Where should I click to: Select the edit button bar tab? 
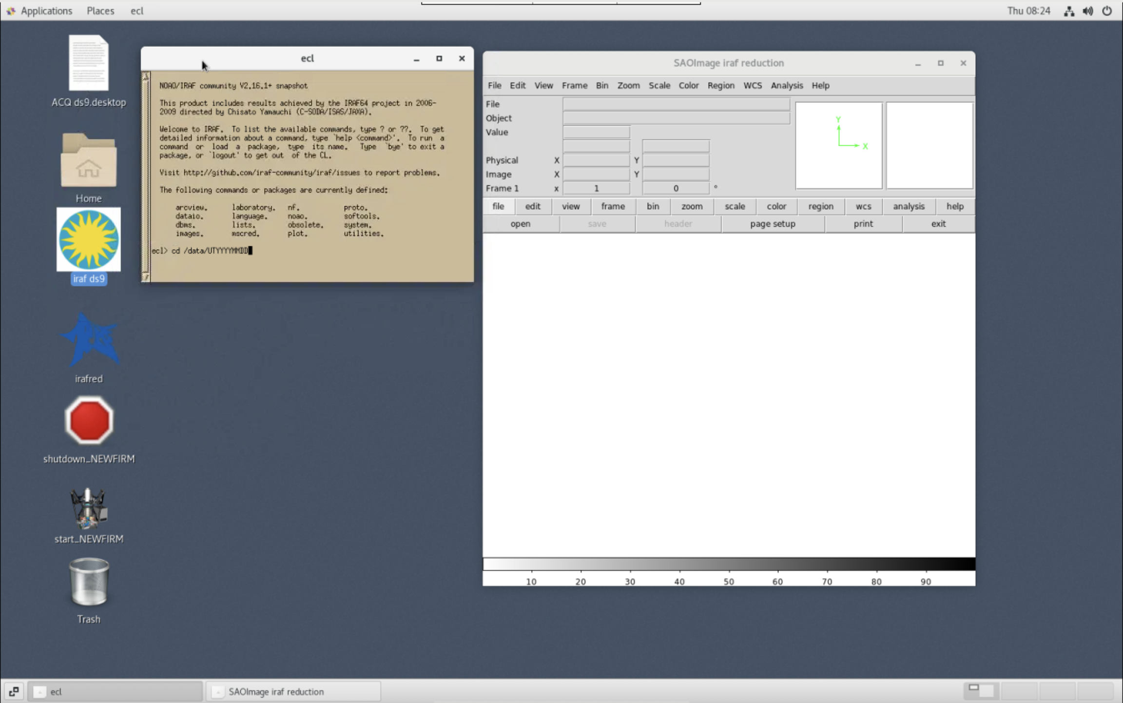click(x=533, y=206)
